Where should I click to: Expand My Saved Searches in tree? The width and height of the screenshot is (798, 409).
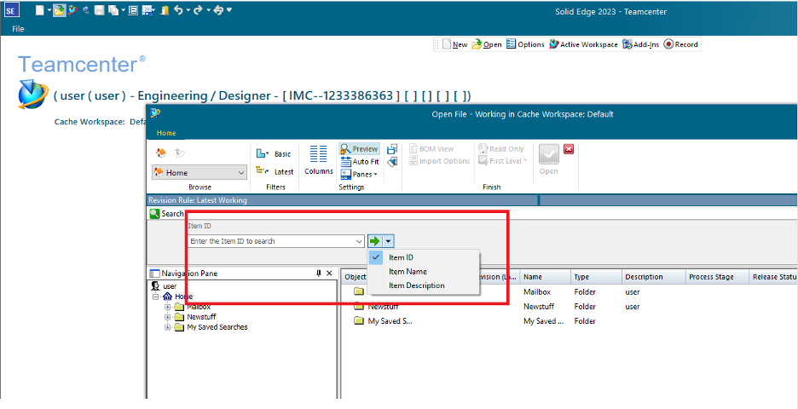point(167,327)
